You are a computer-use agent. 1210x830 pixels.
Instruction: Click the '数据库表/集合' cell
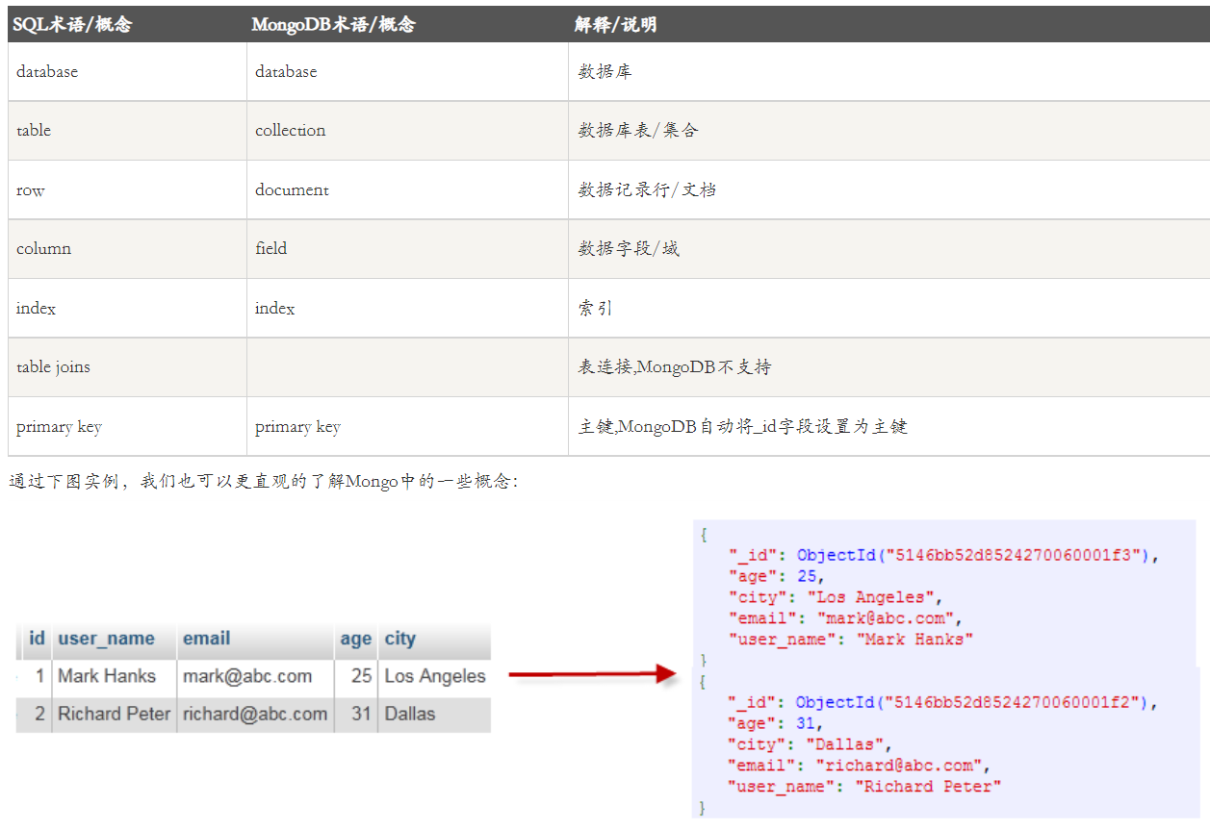point(889,130)
